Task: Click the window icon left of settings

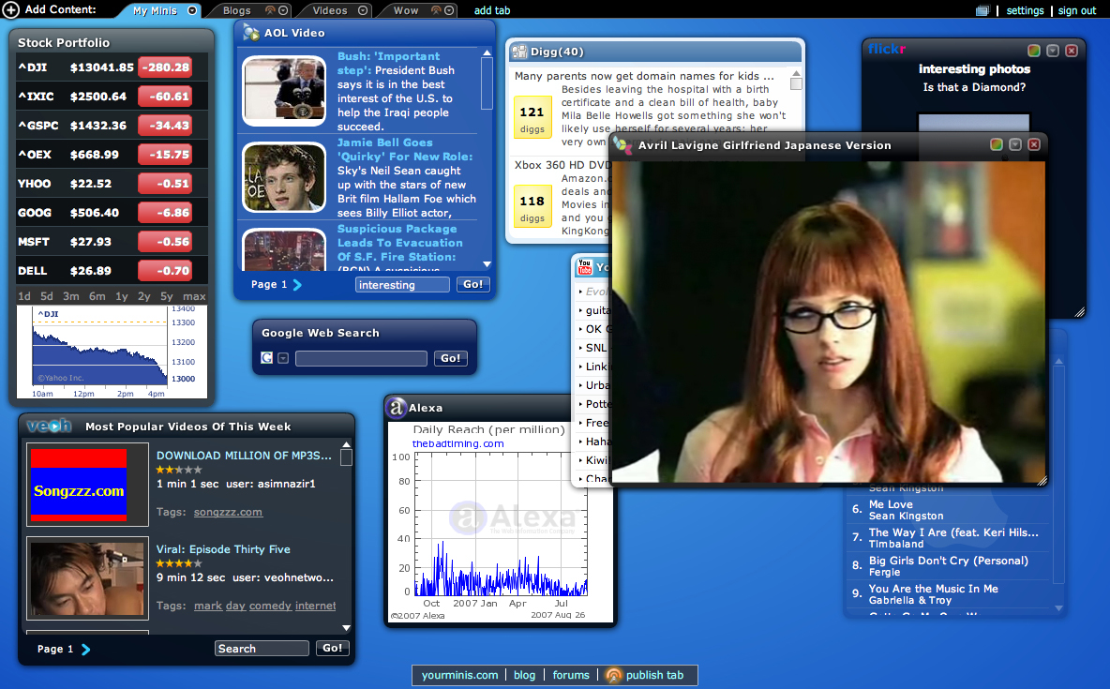Action: click(x=982, y=10)
